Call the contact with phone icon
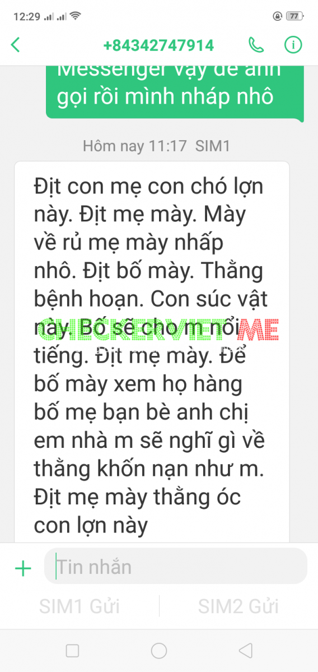Image resolution: width=318 pixels, height=672 pixels. 256,45
